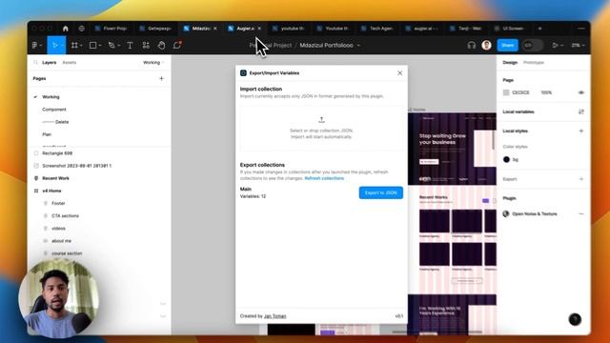Screen dimensions: 610x343
Task: Close the Export/Import Variables dialog
Action: pos(400,73)
